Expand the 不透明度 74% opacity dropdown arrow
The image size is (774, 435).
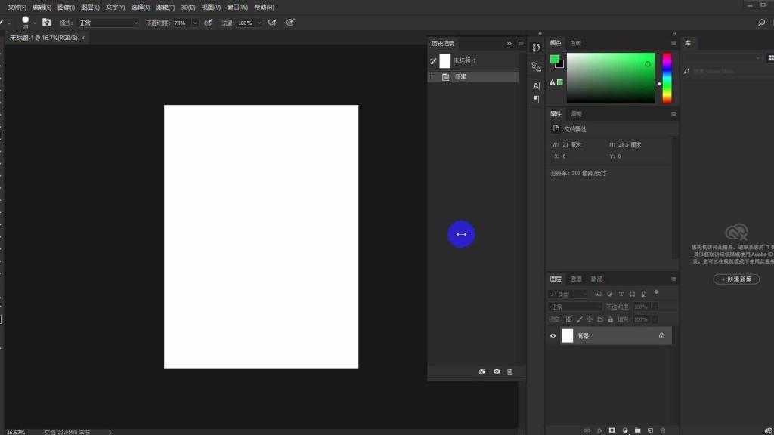[195, 23]
